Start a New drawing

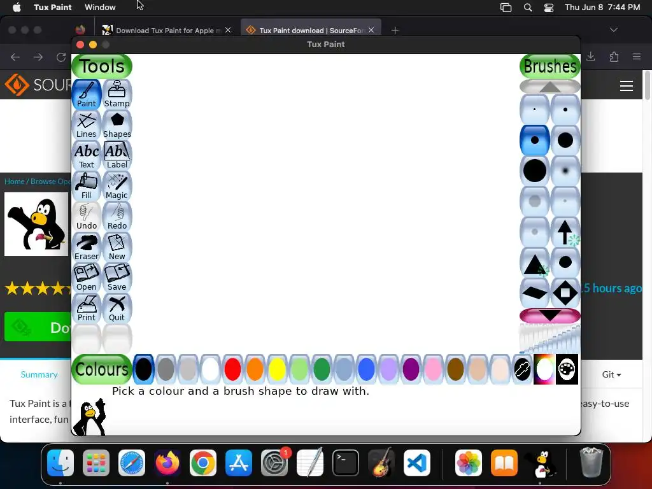[117, 247]
